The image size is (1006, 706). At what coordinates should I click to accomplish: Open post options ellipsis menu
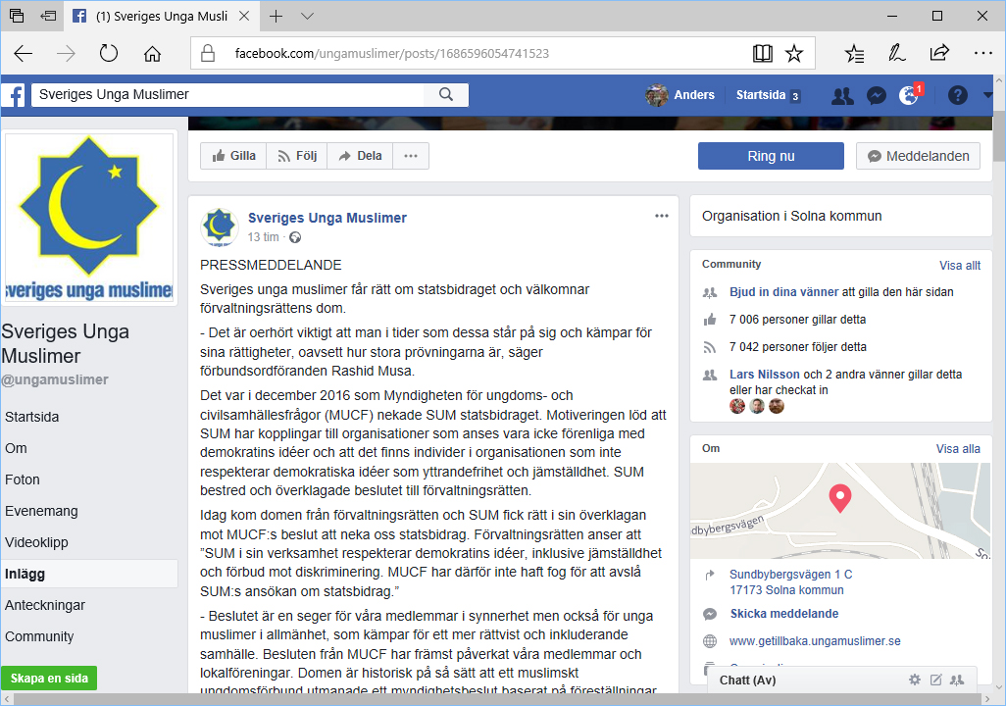point(662,217)
